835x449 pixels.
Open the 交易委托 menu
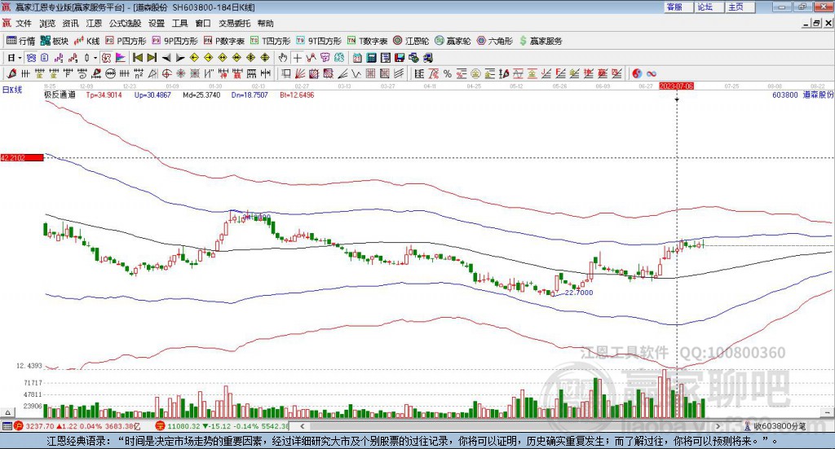point(235,24)
